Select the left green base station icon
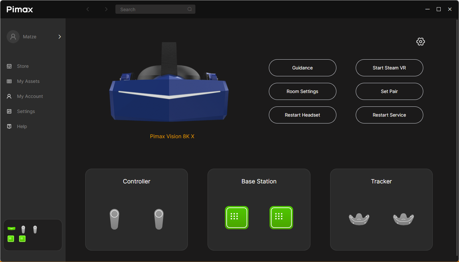This screenshot has height=262, width=459. click(237, 217)
